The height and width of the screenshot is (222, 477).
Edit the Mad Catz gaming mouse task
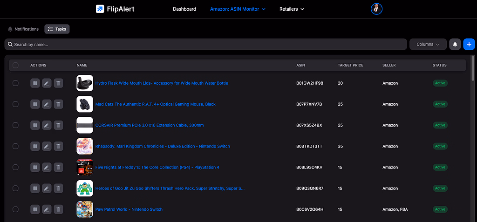pyautogui.click(x=47, y=104)
